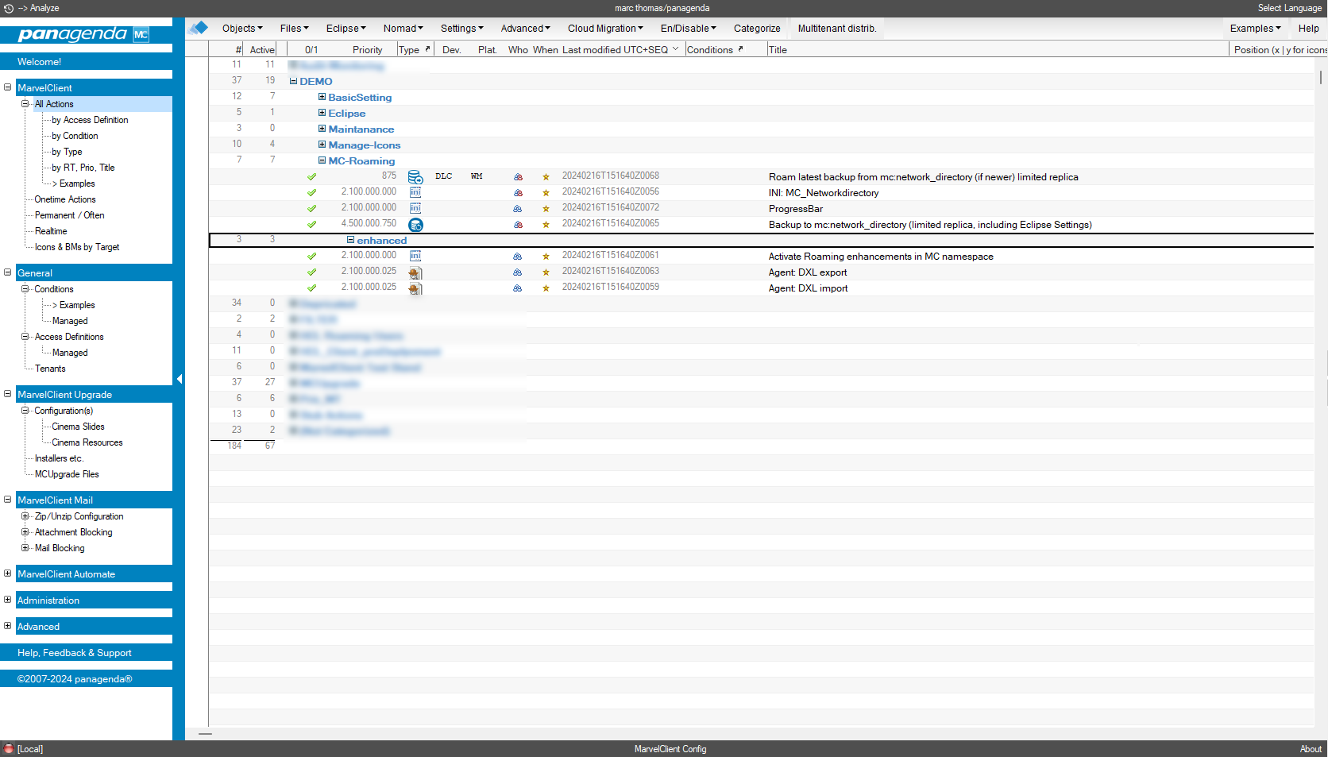Open the Cloud Migration menu
1328x757 pixels.
point(605,29)
